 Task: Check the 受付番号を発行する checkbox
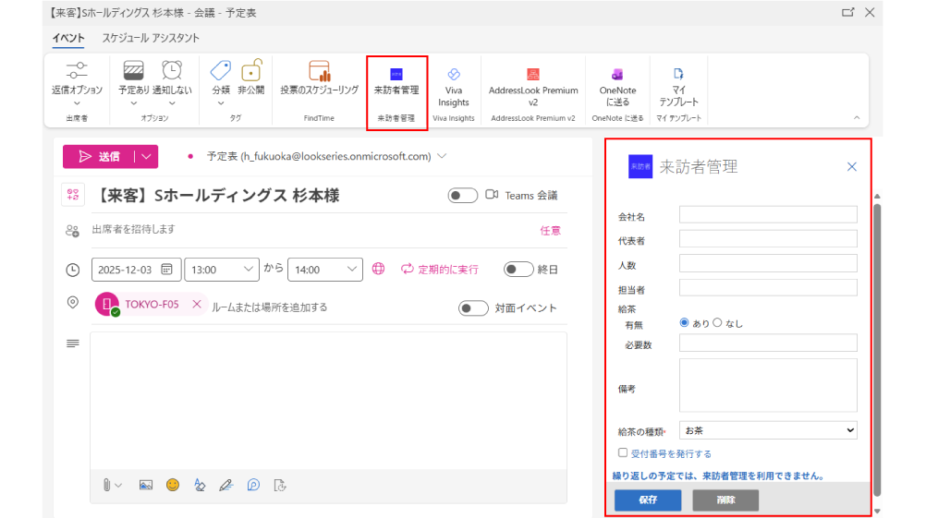point(623,453)
